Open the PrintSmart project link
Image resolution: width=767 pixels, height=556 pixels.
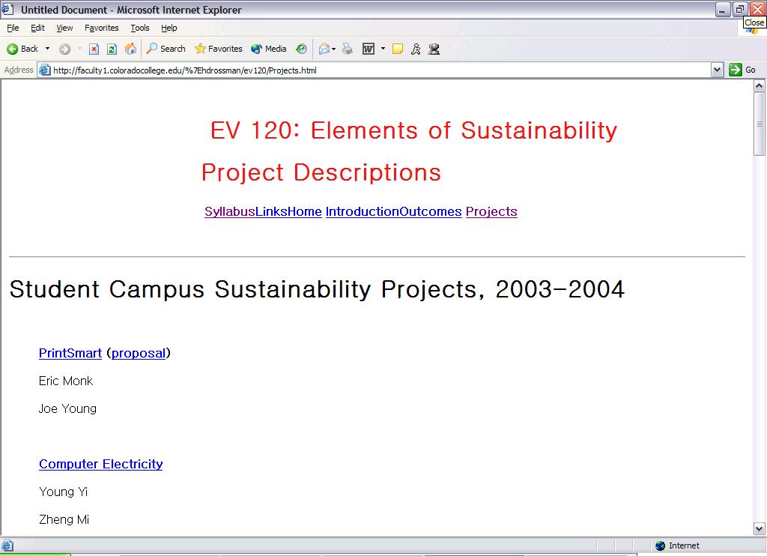[x=70, y=353]
